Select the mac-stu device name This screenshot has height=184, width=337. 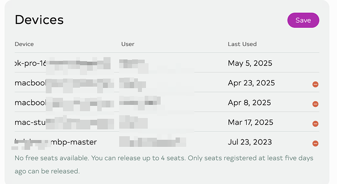pos(30,123)
